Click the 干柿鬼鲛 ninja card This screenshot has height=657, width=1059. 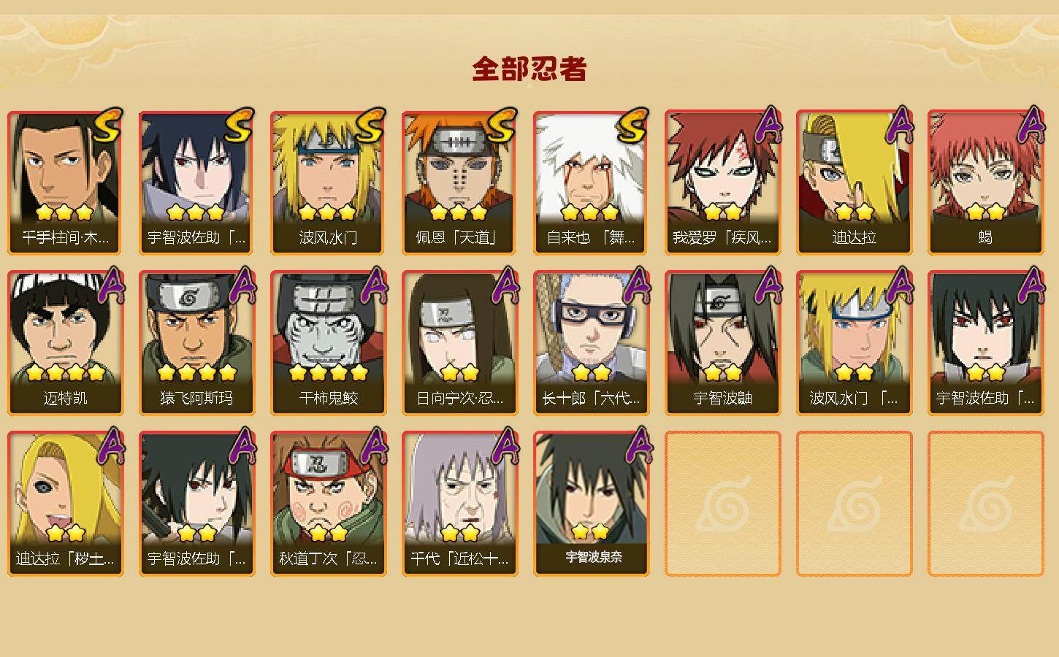click(329, 343)
